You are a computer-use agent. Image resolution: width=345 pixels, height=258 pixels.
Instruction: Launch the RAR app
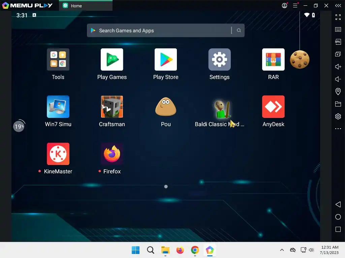(273, 59)
